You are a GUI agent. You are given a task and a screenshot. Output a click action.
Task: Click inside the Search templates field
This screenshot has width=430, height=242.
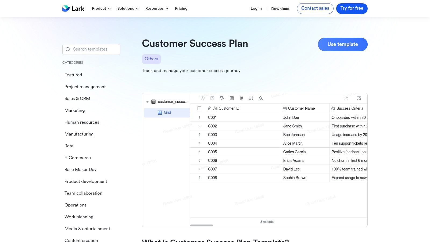(x=91, y=49)
